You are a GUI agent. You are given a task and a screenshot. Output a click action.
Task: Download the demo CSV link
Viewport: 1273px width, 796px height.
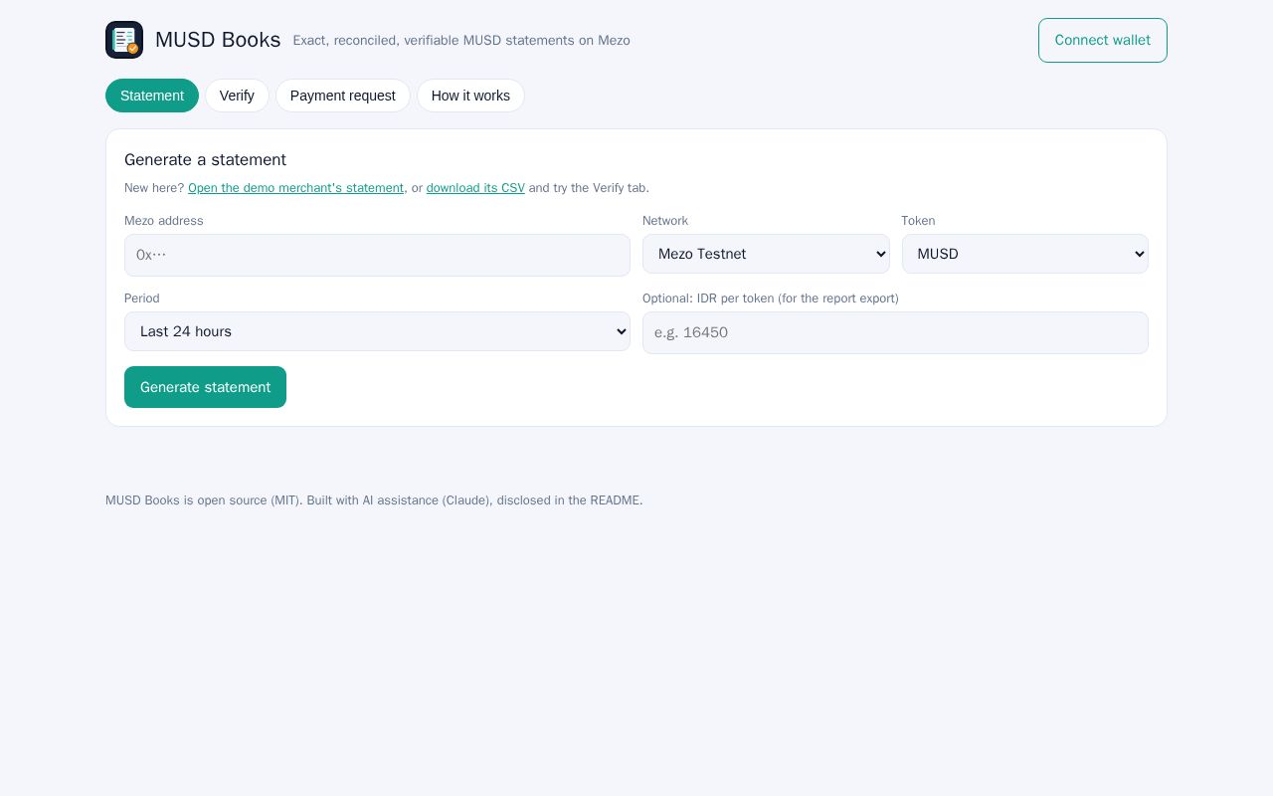coord(475,188)
